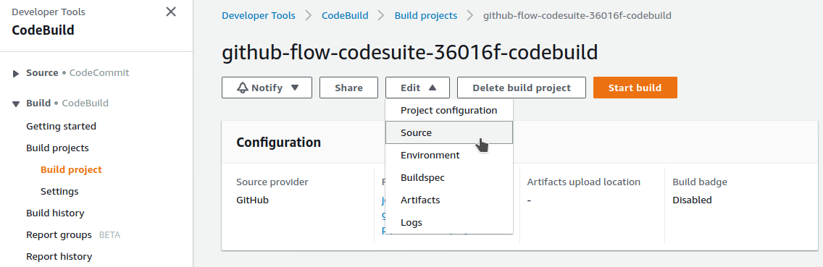Choose Source from Edit menu

(448, 132)
